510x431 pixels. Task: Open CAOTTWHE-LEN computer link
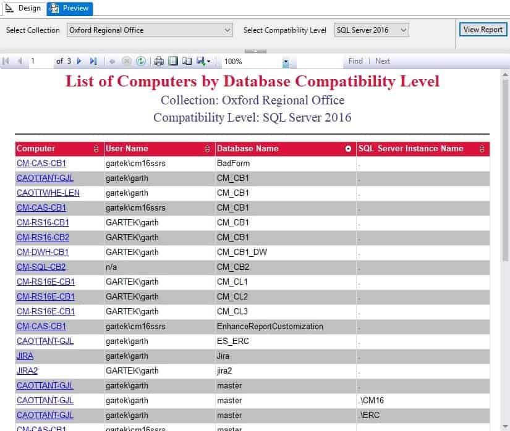click(48, 193)
